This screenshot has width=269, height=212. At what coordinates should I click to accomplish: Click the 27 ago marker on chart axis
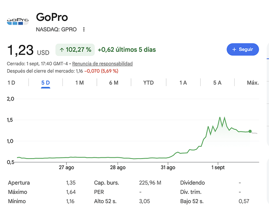(x=66, y=167)
